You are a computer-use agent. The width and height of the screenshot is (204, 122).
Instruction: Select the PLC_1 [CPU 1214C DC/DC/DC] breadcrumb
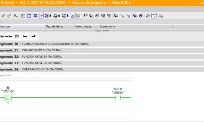coord(43,3)
